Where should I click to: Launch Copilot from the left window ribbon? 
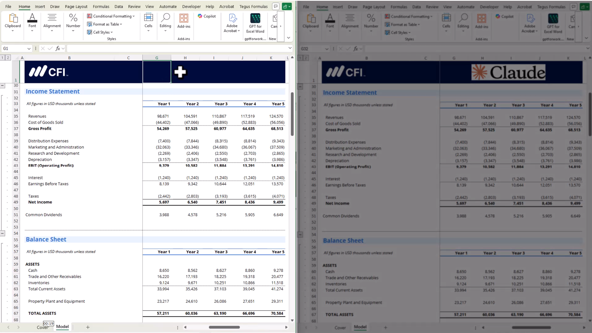coord(207,16)
